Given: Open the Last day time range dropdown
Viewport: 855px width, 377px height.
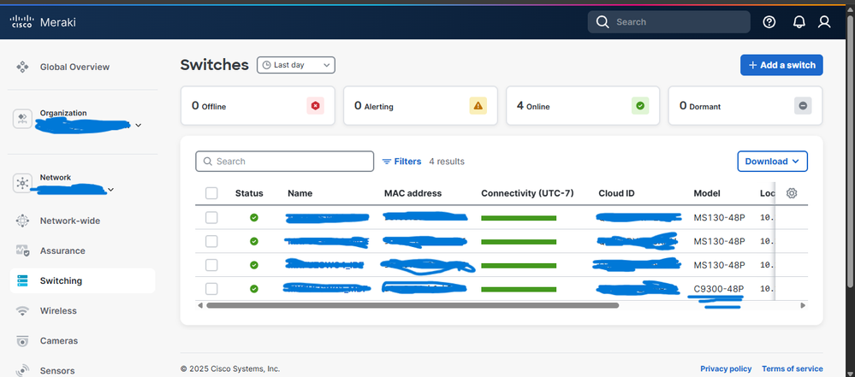Looking at the screenshot, I should 296,65.
